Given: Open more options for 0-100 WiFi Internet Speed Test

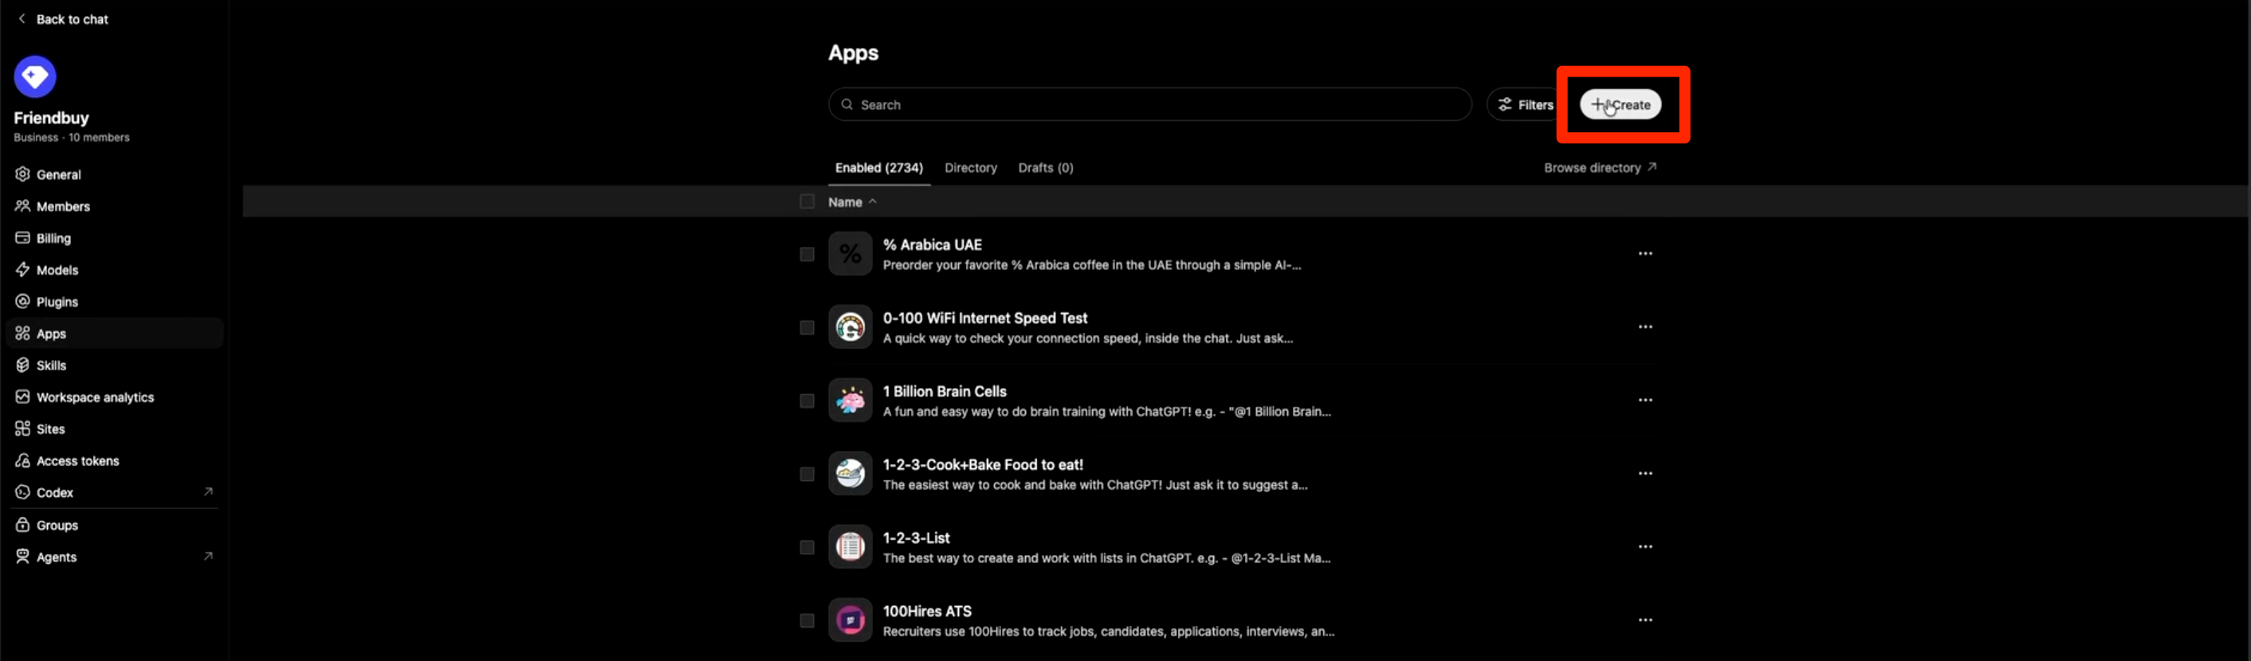Looking at the screenshot, I should tap(1645, 327).
